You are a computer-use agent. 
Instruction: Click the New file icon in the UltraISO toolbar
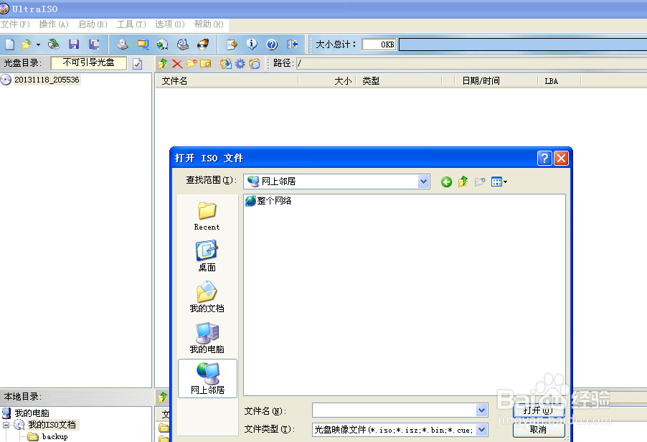(x=9, y=44)
